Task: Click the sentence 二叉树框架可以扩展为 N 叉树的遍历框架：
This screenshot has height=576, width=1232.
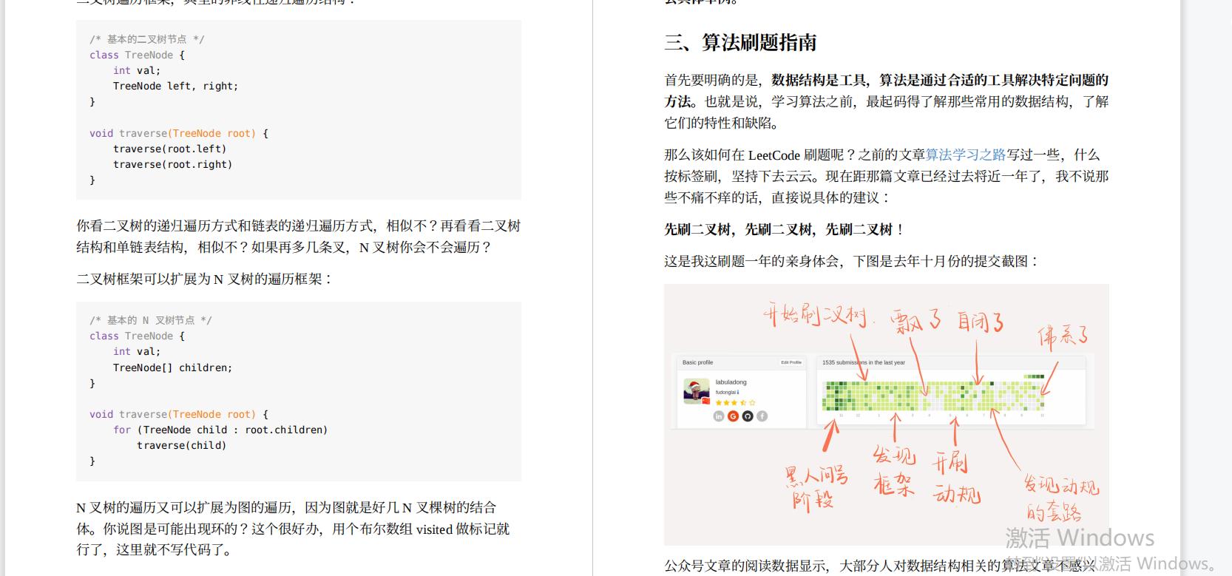Action: click(x=205, y=279)
